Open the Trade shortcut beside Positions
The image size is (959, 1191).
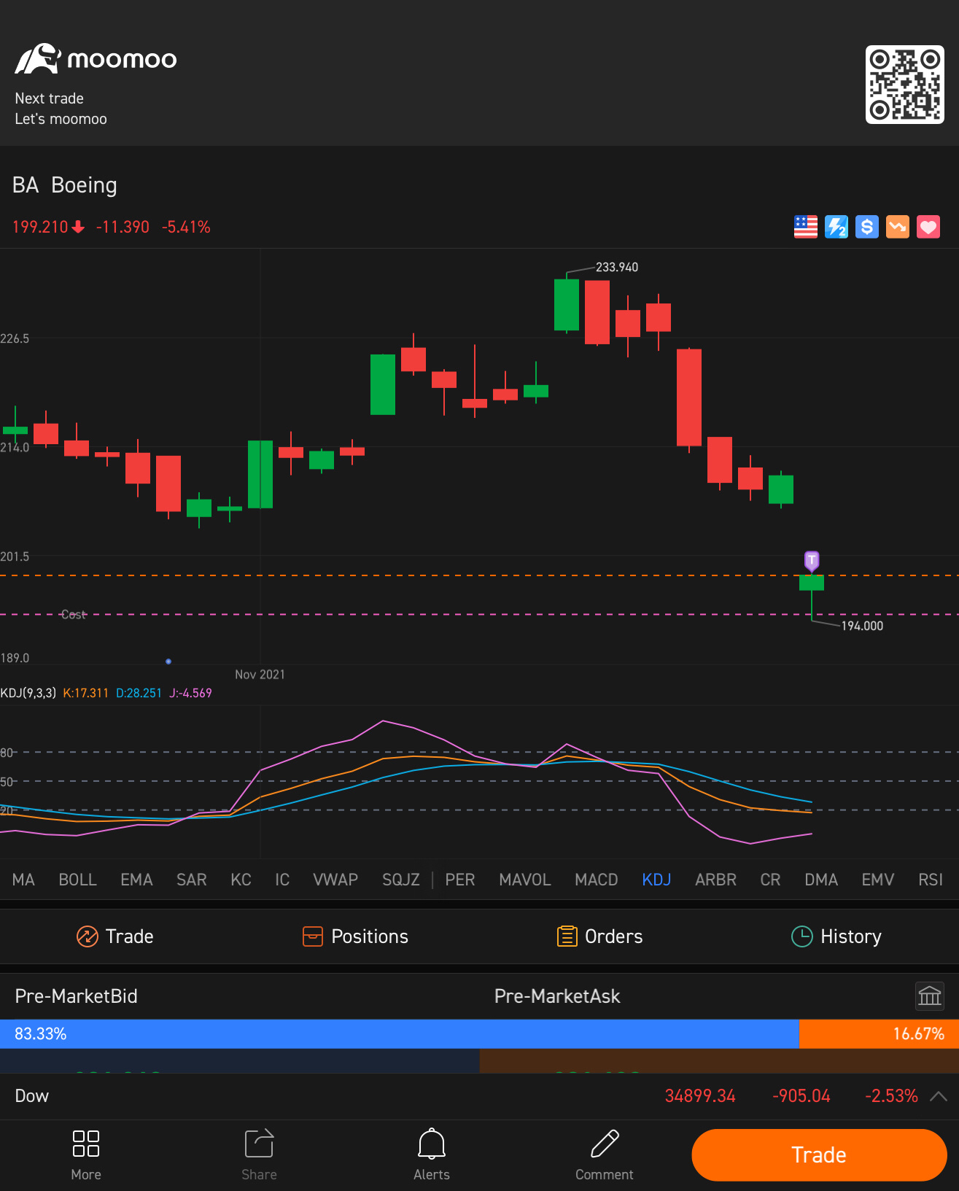tap(115, 936)
